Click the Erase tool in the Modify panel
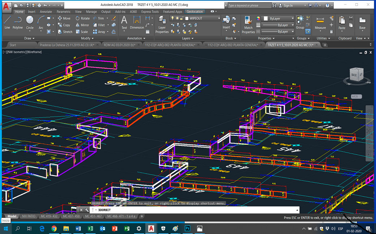Screen dimensions: 376x234 tap(114, 18)
